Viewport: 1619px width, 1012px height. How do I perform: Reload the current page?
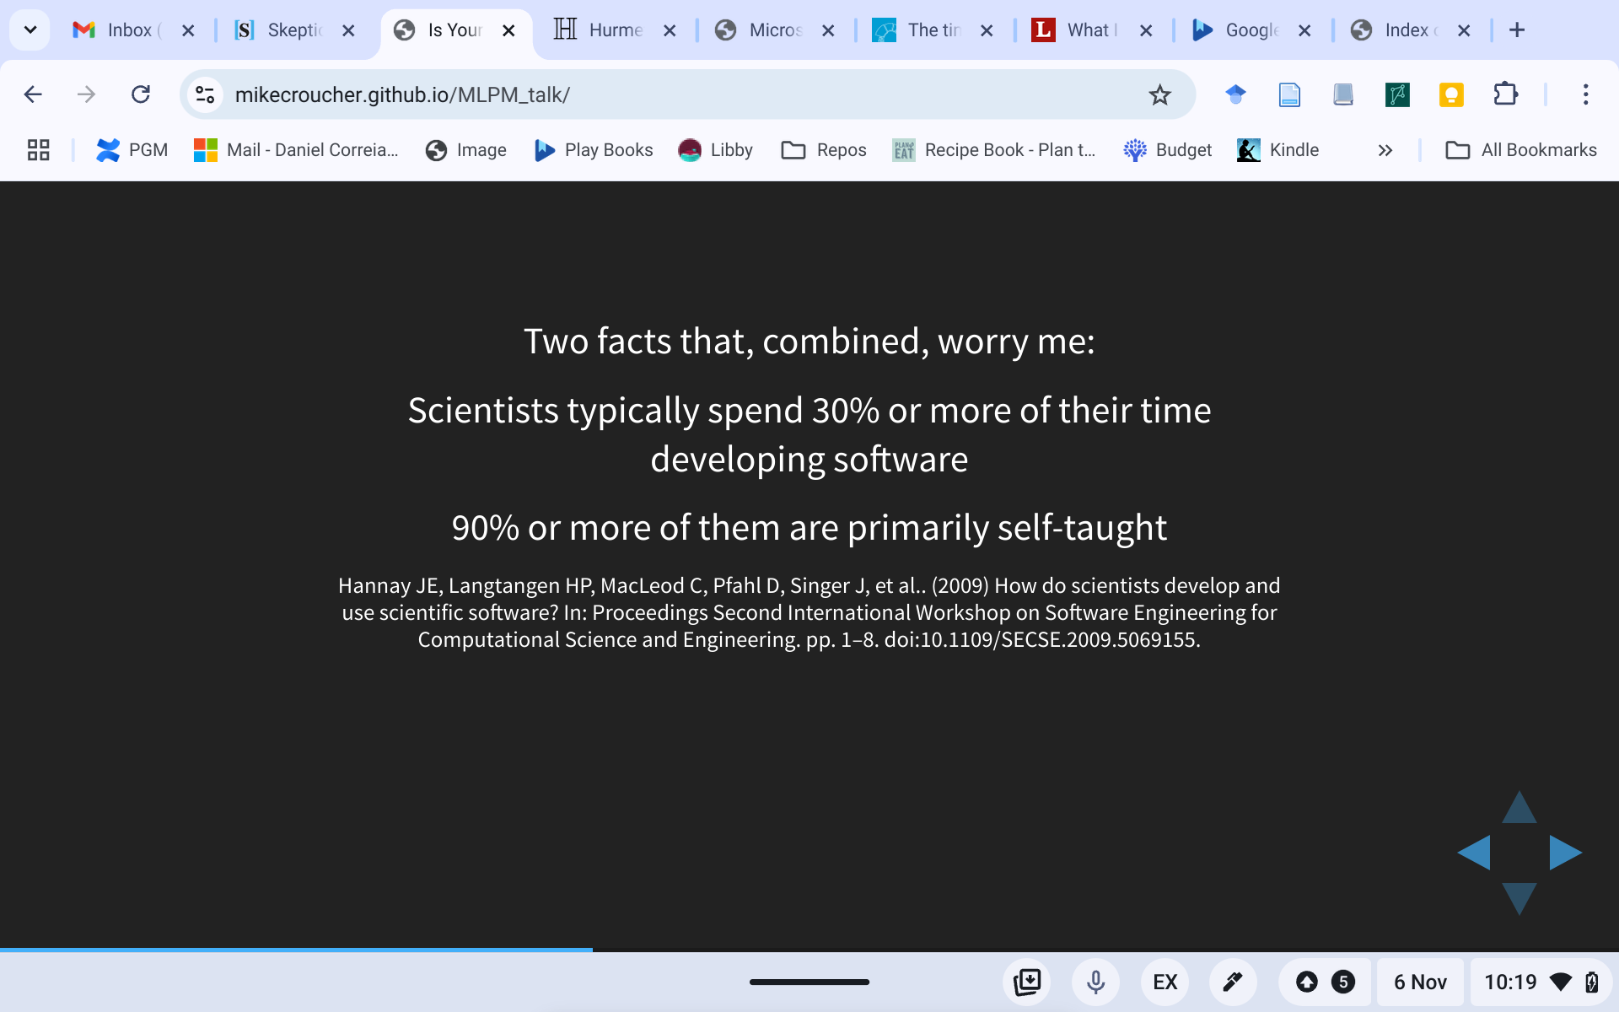pyautogui.click(x=141, y=94)
